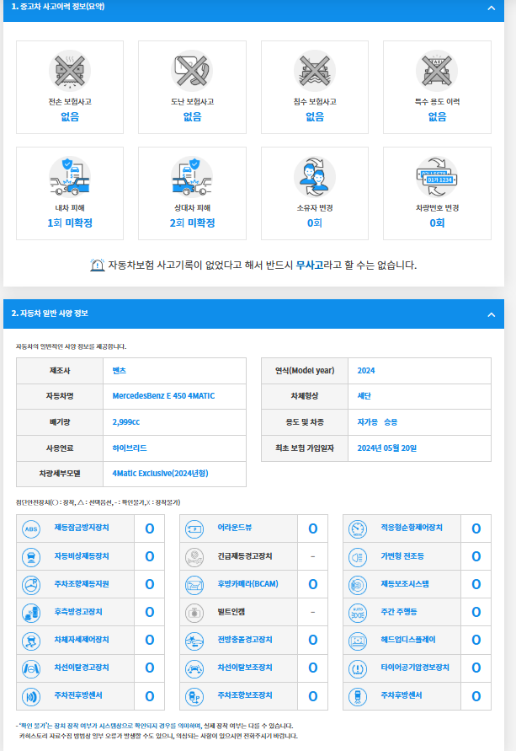This screenshot has width=516, height=751.
Task: Click 4Matic Exclusive(2024년형) model value
Action: click(160, 473)
